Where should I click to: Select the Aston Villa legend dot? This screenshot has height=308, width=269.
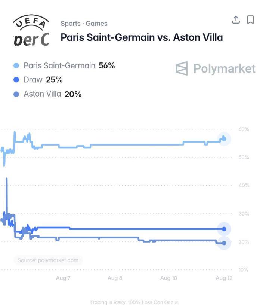(x=16, y=94)
